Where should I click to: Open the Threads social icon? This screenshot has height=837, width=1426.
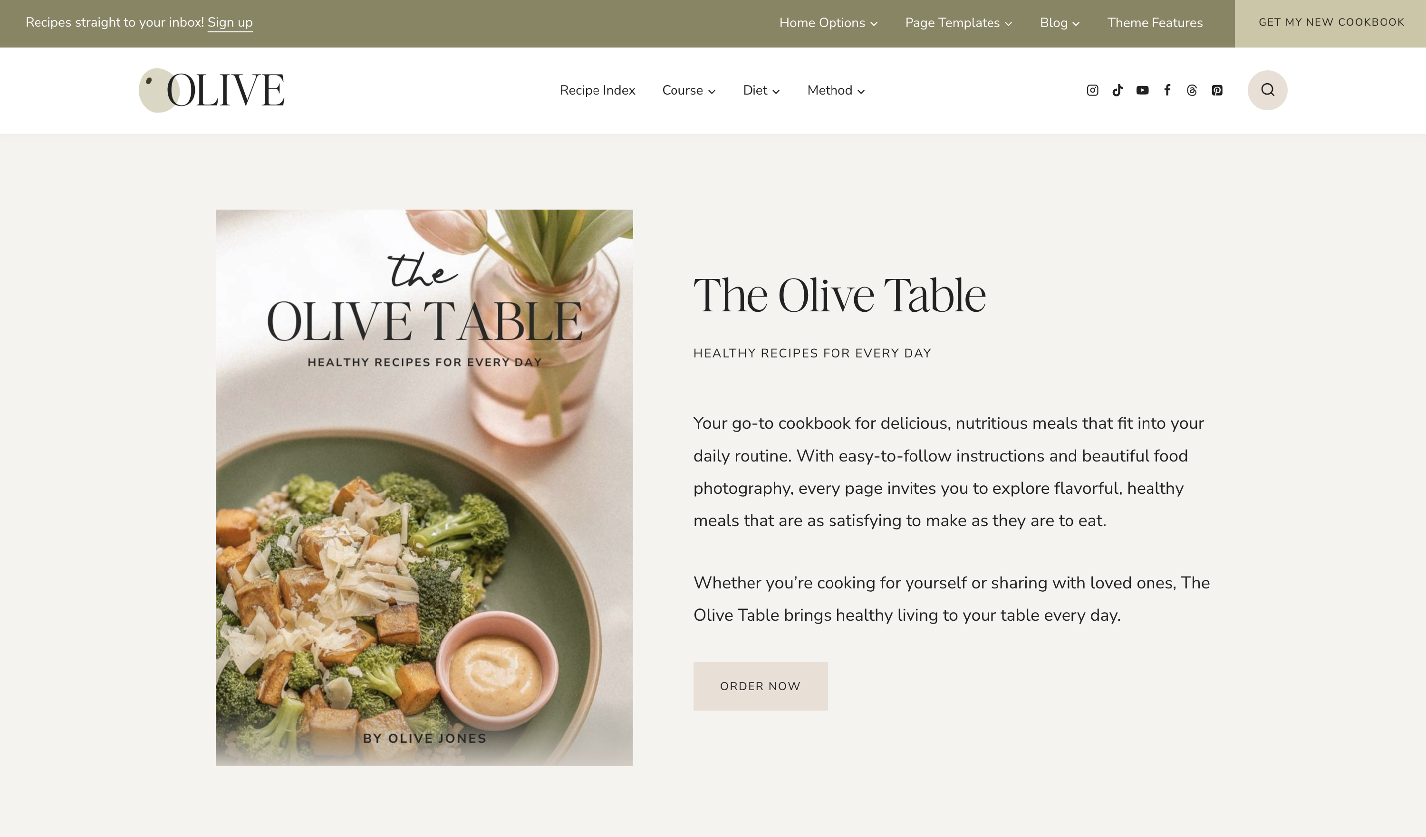tap(1192, 91)
